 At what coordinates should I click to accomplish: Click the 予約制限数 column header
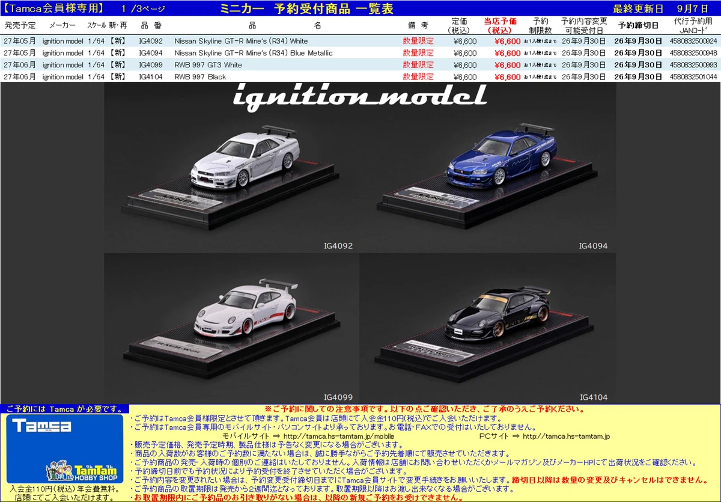[x=540, y=25]
